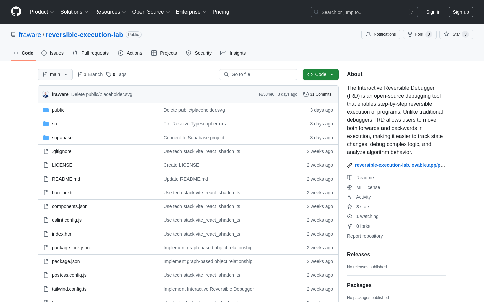Click the Readme book icon

(x=350, y=178)
